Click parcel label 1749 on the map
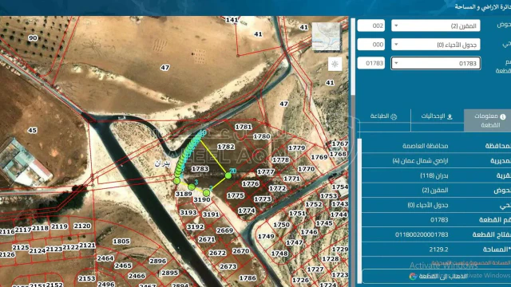511x287 pixels. pyautogui.click(x=266, y=237)
